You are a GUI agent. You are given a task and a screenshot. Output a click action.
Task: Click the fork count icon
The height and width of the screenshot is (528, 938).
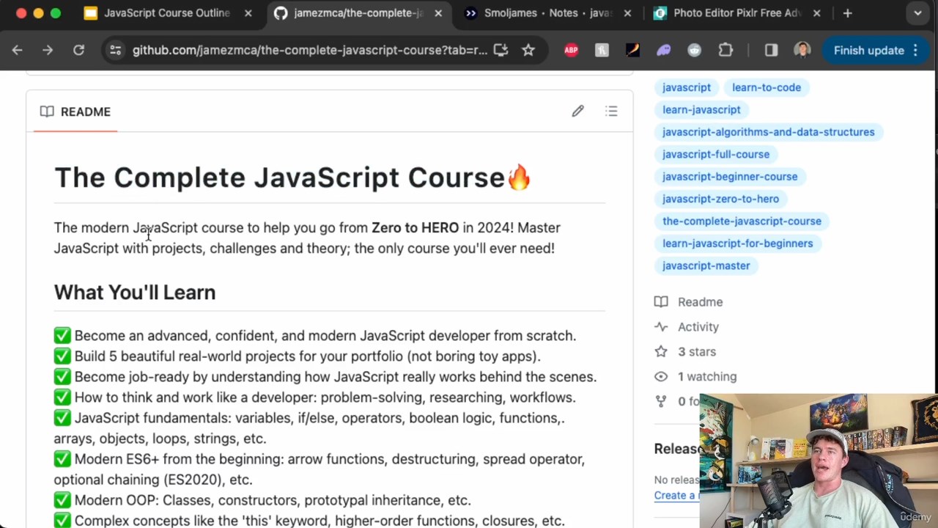661,401
